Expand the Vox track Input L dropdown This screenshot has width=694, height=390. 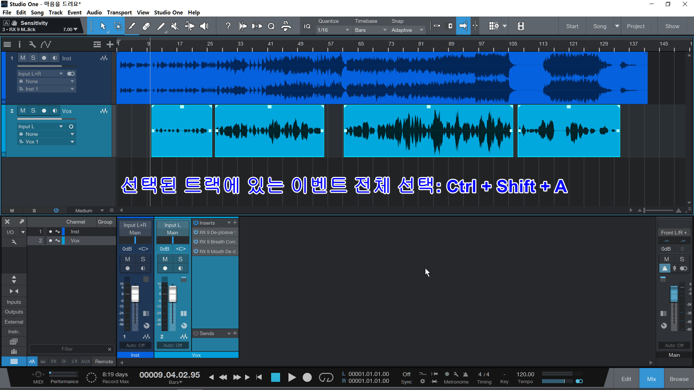(x=61, y=126)
